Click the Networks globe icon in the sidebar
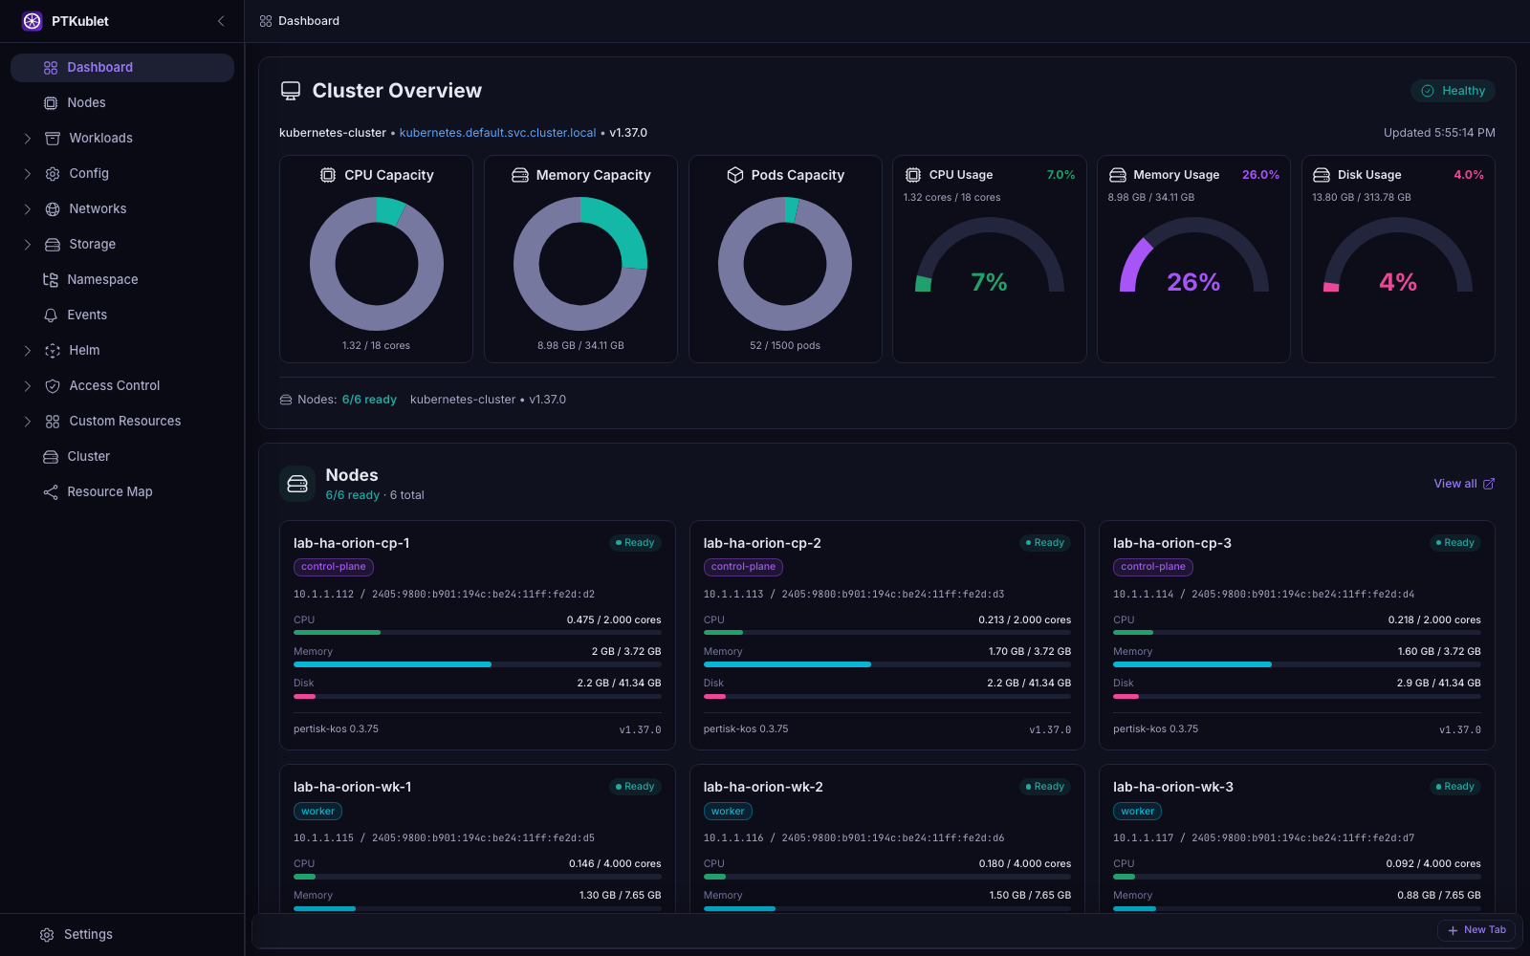The image size is (1530, 956). 53,209
